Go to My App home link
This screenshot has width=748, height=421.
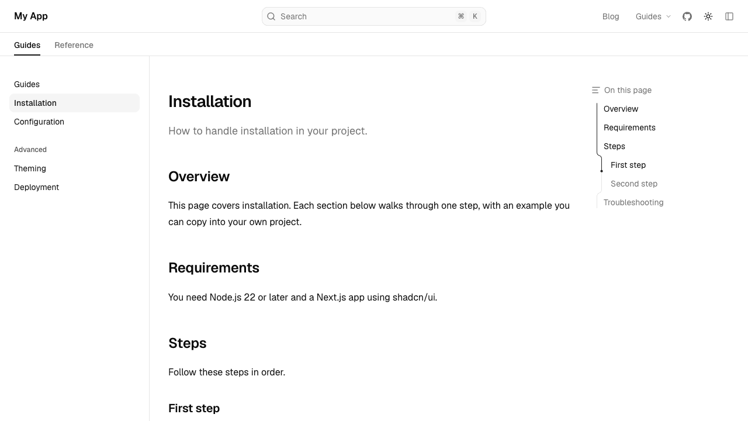tap(31, 16)
